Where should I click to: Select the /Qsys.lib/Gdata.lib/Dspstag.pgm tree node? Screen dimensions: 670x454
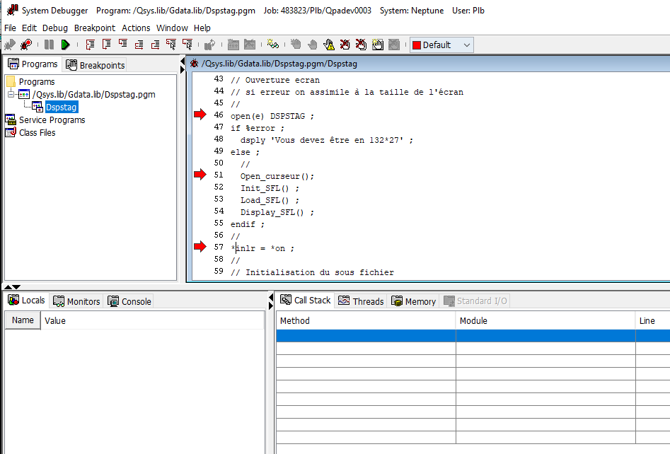pyautogui.click(x=93, y=94)
